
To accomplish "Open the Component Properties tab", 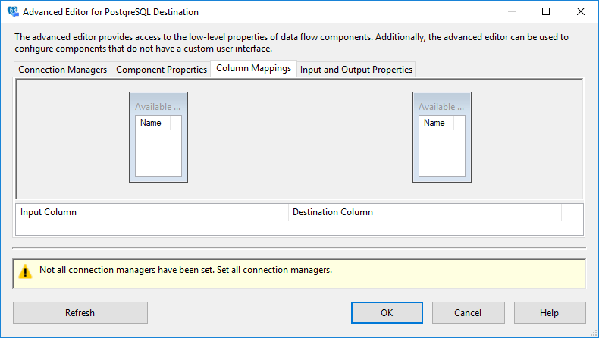I will 162,70.
